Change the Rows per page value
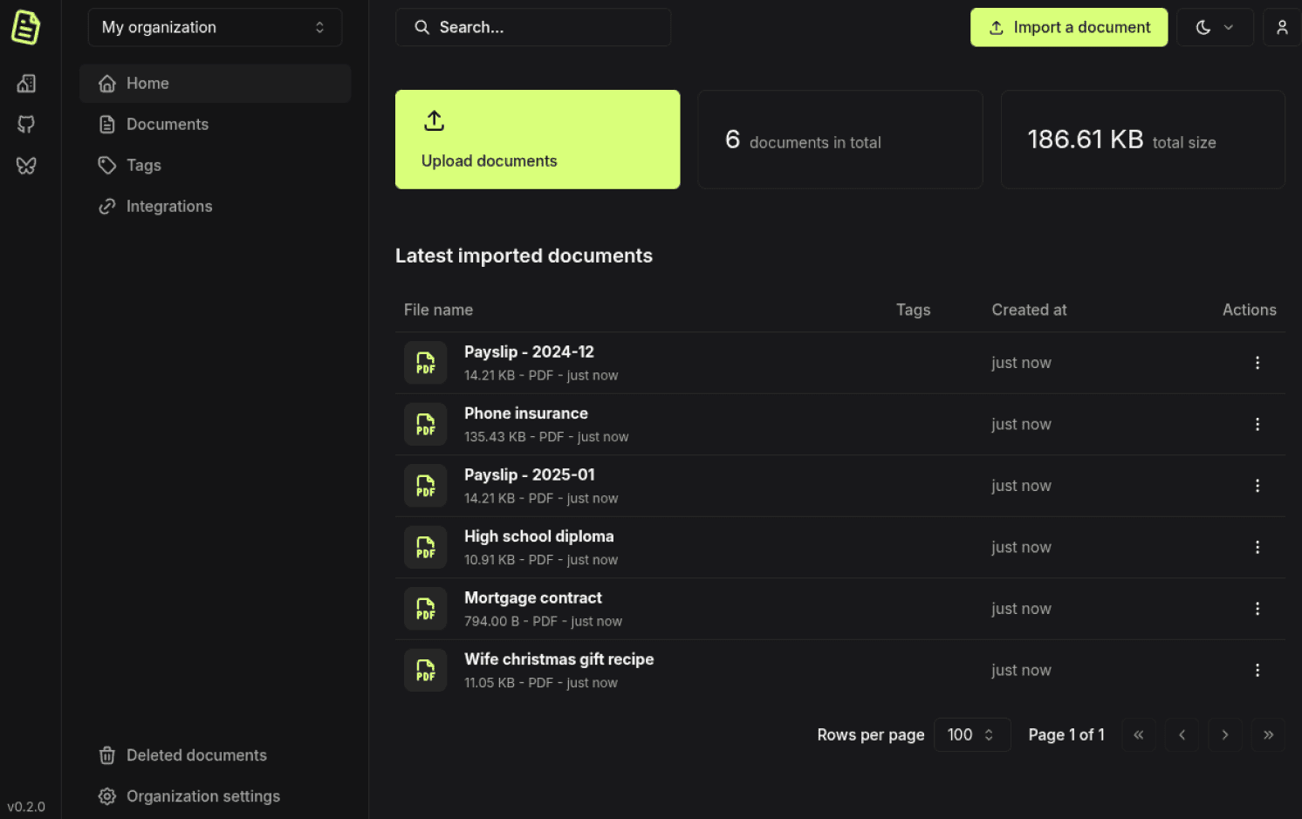The width and height of the screenshot is (1302, 819). (971, 734)
